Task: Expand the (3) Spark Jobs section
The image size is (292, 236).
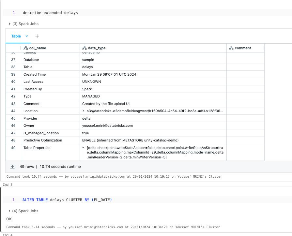Action: 23,24
